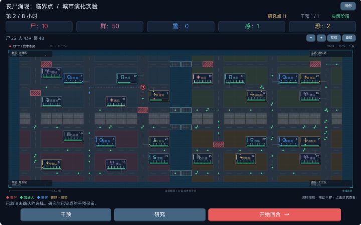Zoom out the map with the minus button
Screen dimensions: 361x225
[x=311, y=38]
